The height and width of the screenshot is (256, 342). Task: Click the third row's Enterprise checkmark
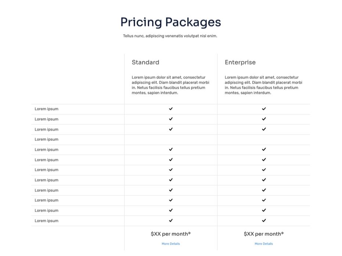click(x=264, y=129)
